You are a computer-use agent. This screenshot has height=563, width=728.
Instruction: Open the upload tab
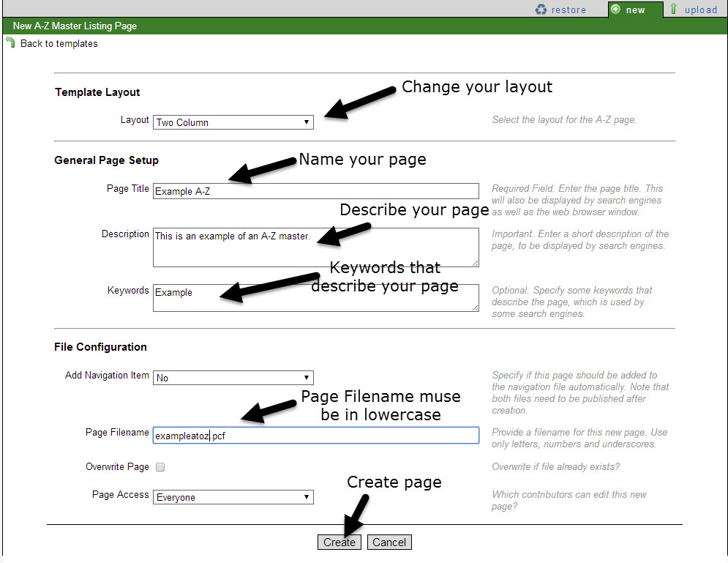coord(694,10)
